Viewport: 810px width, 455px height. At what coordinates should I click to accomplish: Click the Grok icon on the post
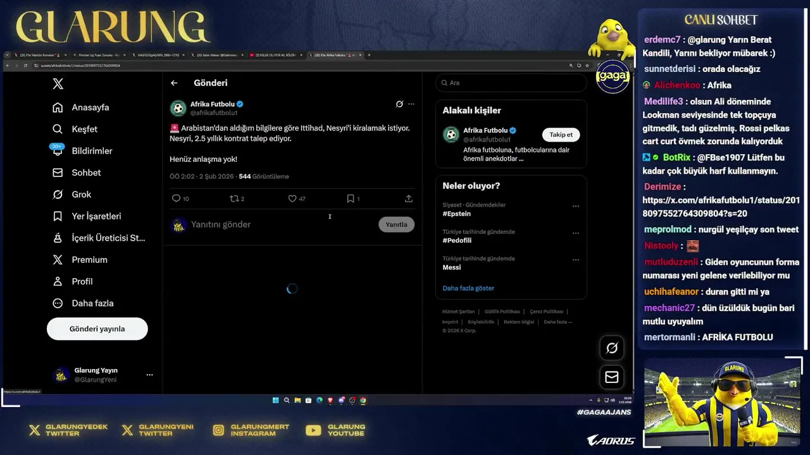coord(399,104)
